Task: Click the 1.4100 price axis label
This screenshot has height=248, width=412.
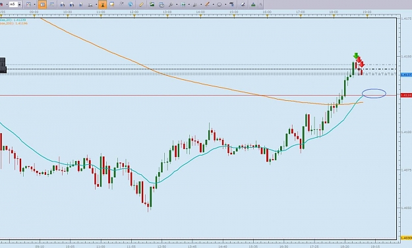Action: (407, 132)
